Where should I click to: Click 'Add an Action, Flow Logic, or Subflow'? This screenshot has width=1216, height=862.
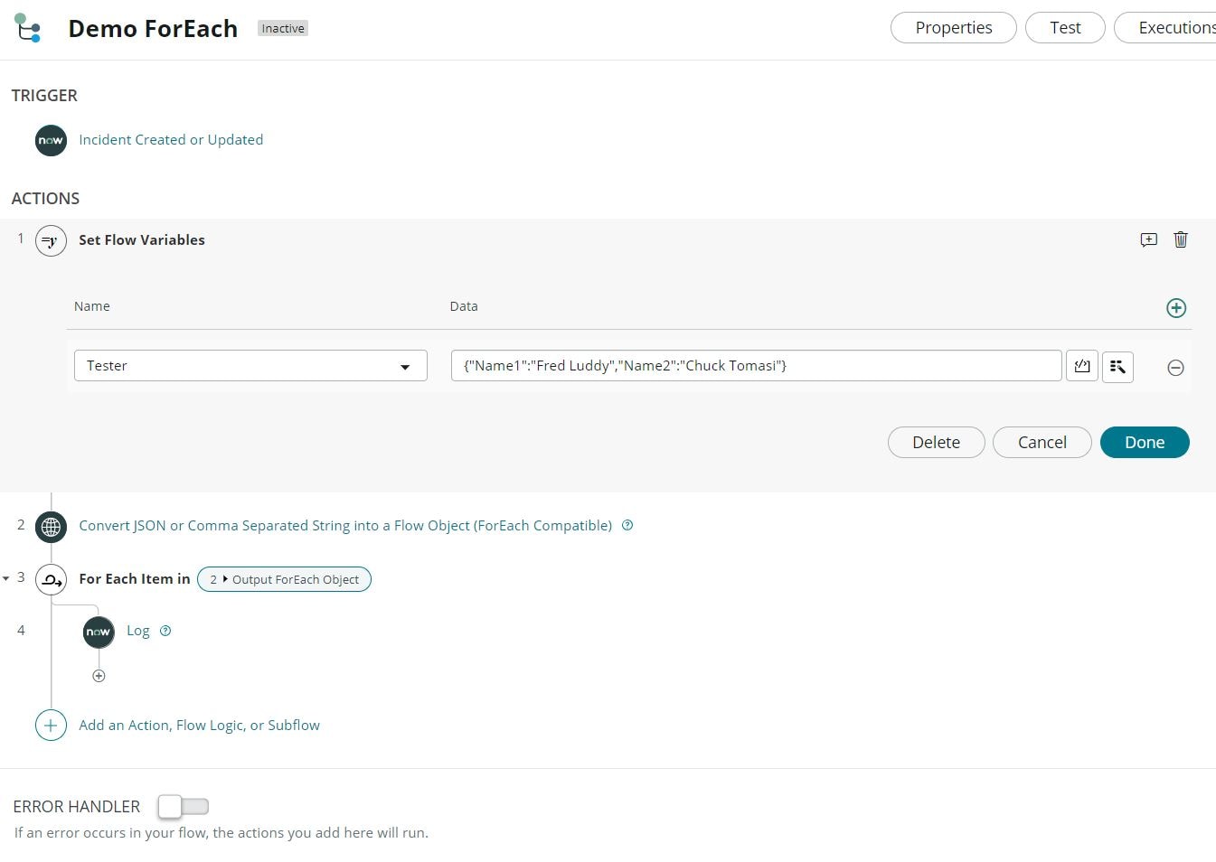(199, 725)
